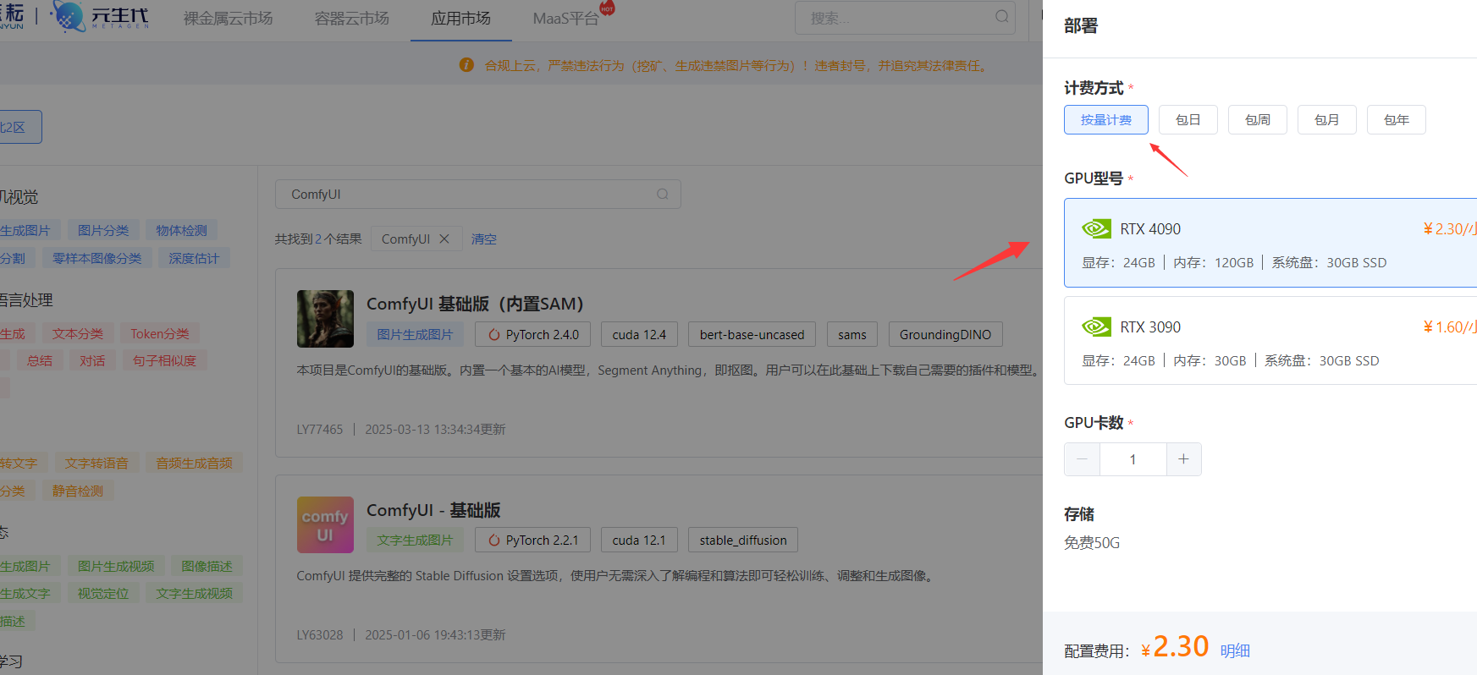Select 包周 weekly billing option
Screen dimensions: 1477x675
1257,120
